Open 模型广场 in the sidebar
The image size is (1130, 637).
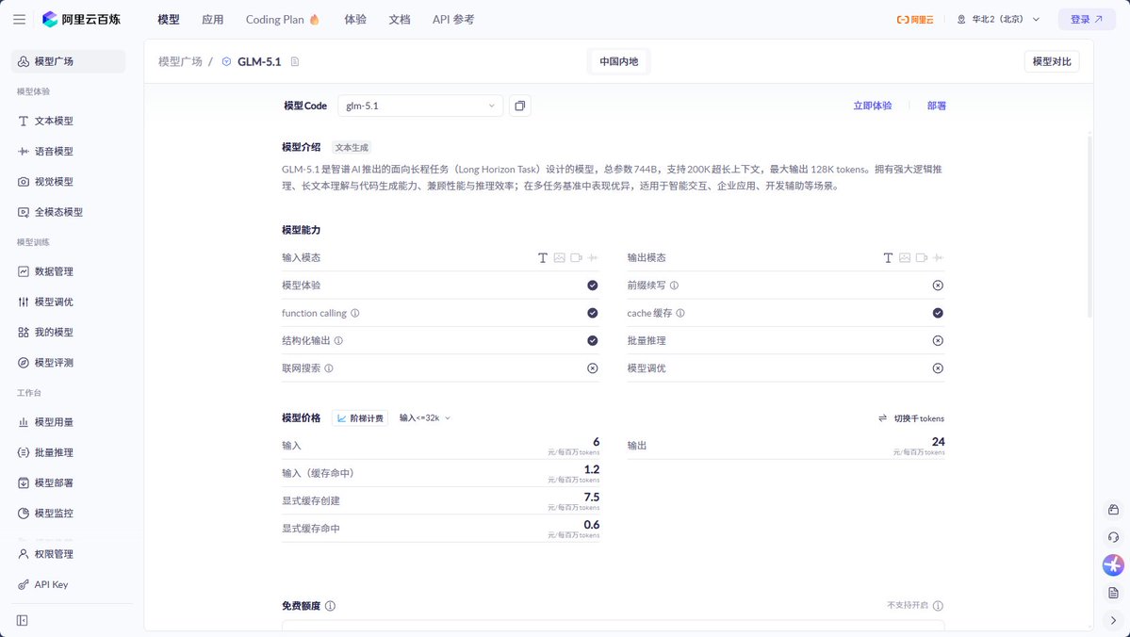[x=69, y=61]
